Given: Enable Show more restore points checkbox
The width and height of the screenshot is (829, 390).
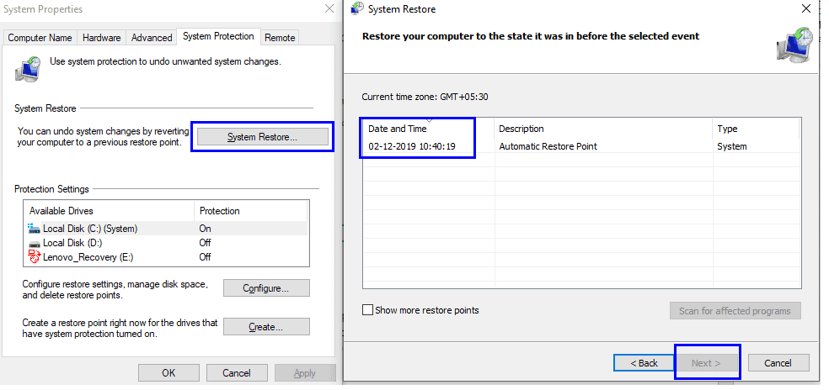Looking at the screenshot, I should point(367,310).
